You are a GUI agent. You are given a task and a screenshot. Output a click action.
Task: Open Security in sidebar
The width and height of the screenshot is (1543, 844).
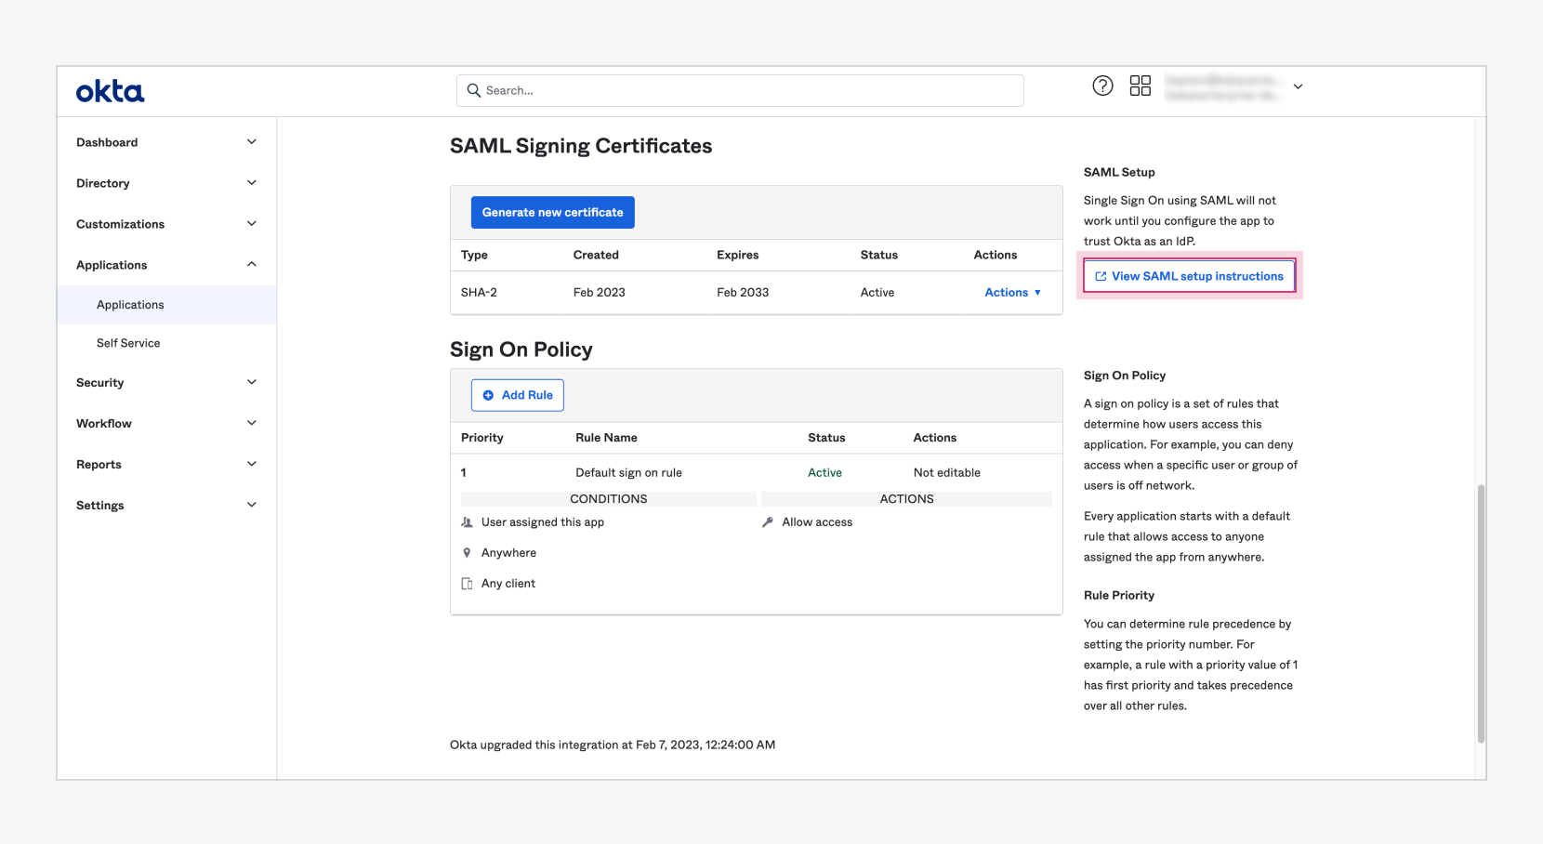click(100, 382)
